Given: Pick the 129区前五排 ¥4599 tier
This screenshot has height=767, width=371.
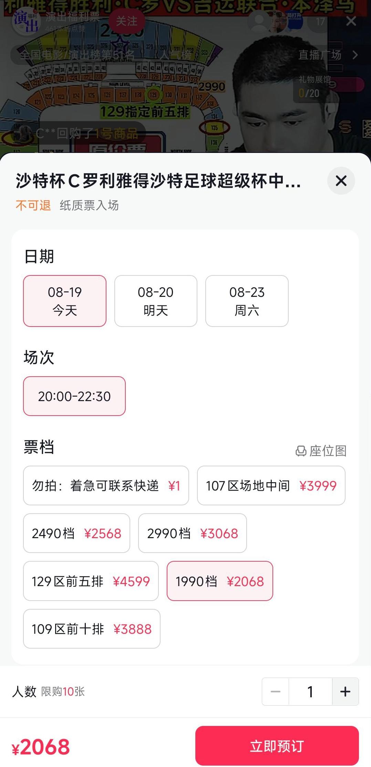Looking at the screenshot, I should click(x=91, y=581).
